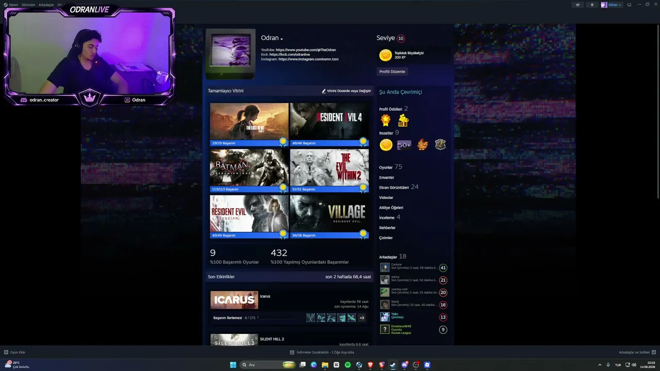Click the taskbar clock showing 22:03
Viewport: 660px width, 371px height.
(647, 365)
